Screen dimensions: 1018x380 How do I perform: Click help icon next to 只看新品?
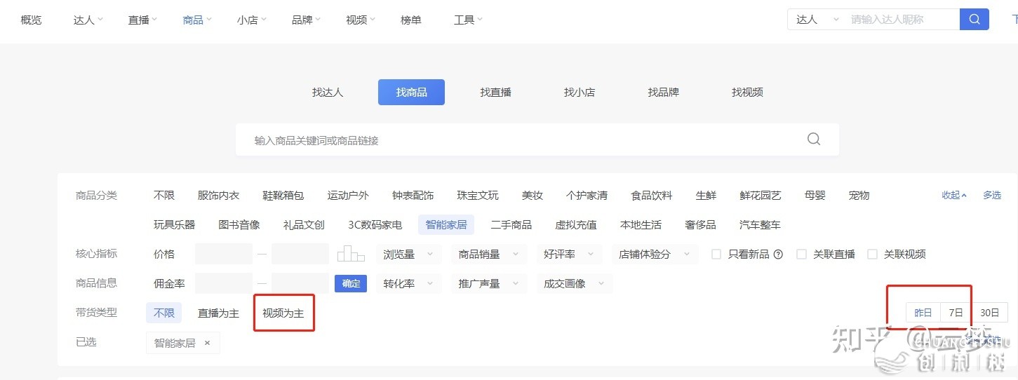click(x=778, y=255)
